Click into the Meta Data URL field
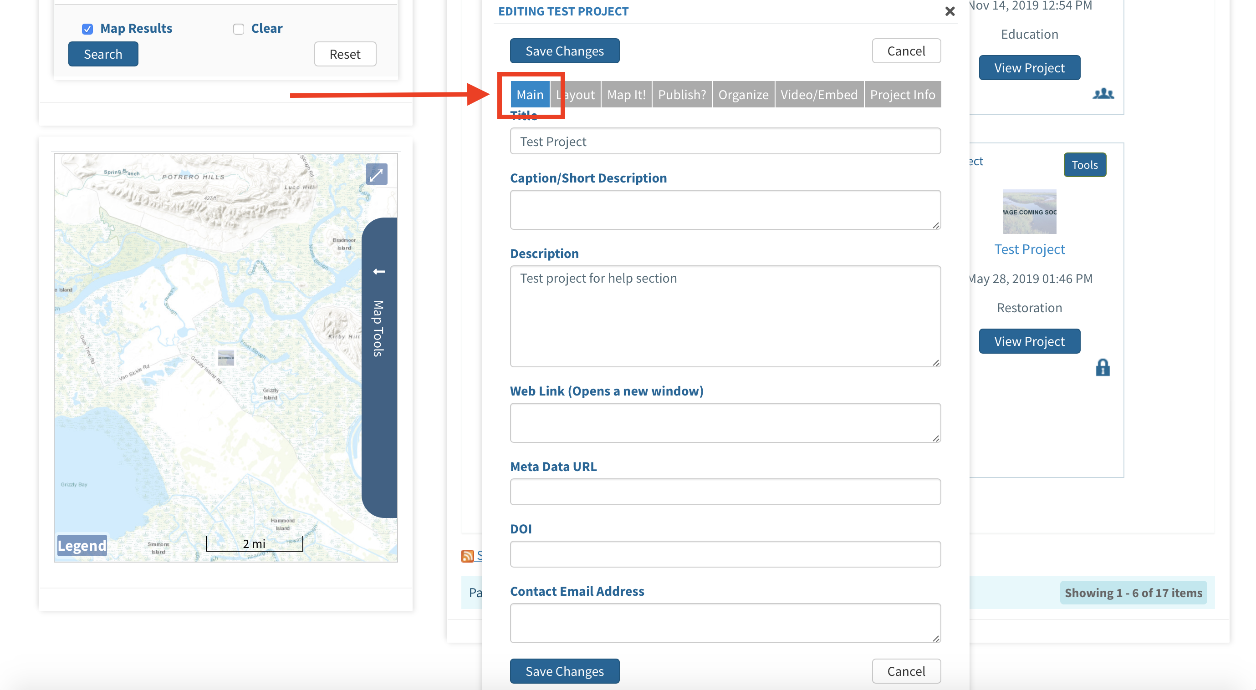Image resolution: width=1256 pixels, height=690 pixels. coord(725,492)
